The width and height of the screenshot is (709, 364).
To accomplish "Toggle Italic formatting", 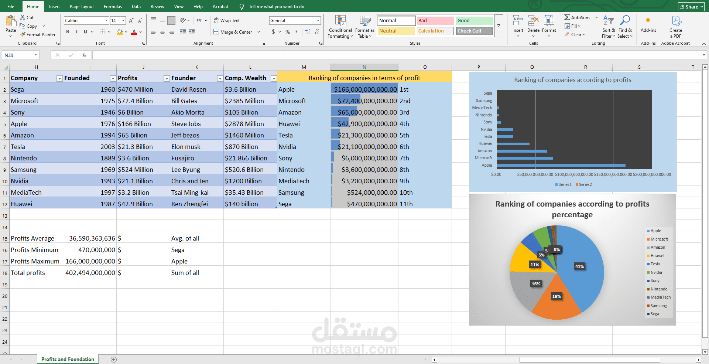I will pos(76,32).
